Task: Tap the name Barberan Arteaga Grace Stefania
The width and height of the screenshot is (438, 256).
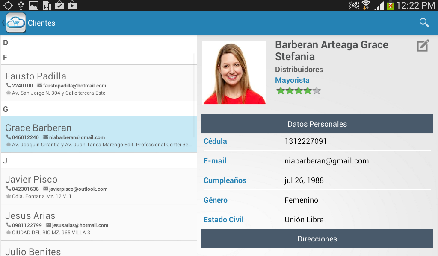Action: 331,50
